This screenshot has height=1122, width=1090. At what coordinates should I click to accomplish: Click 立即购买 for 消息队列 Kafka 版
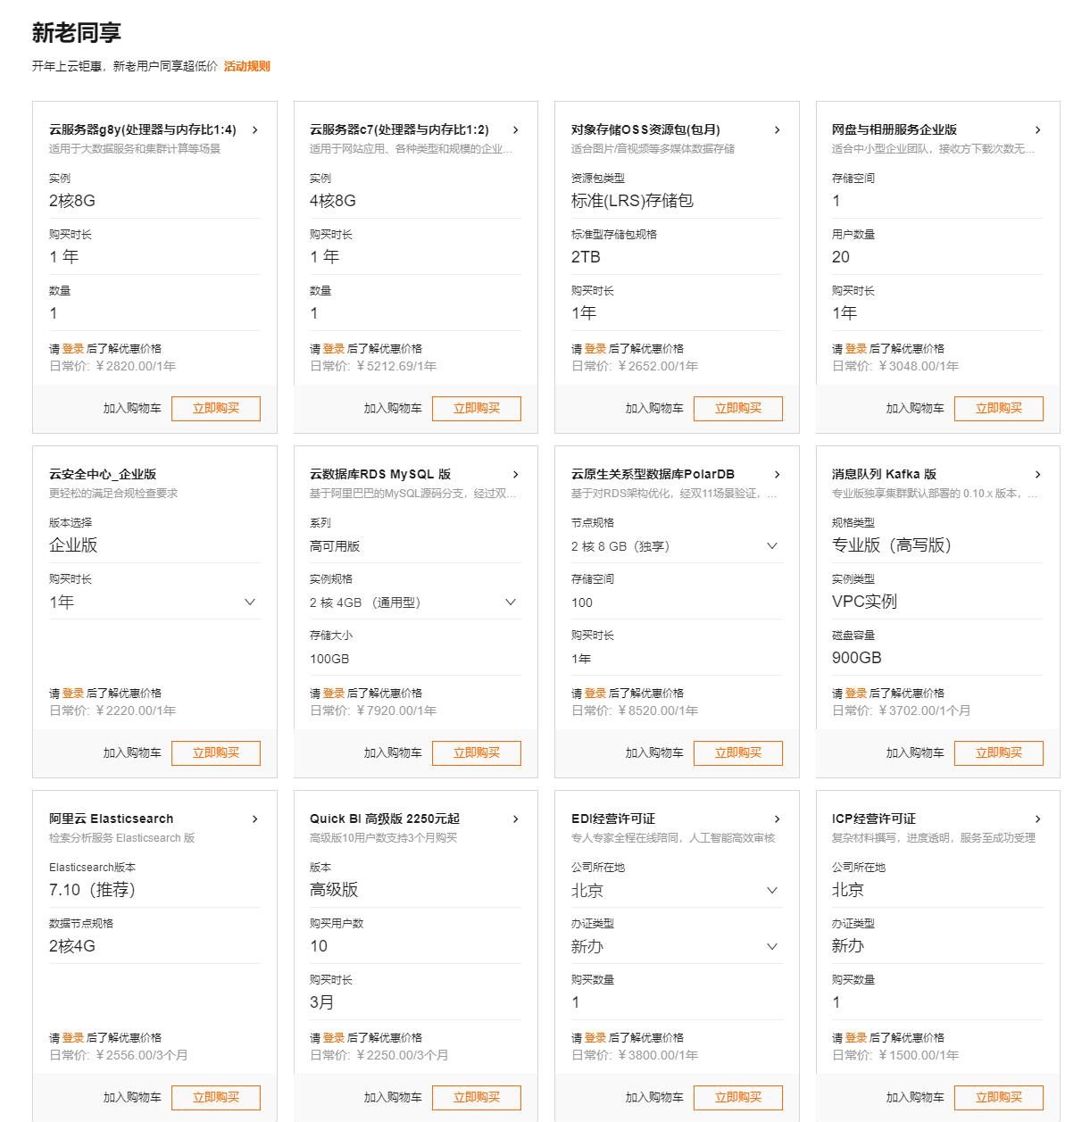[999, 753]
